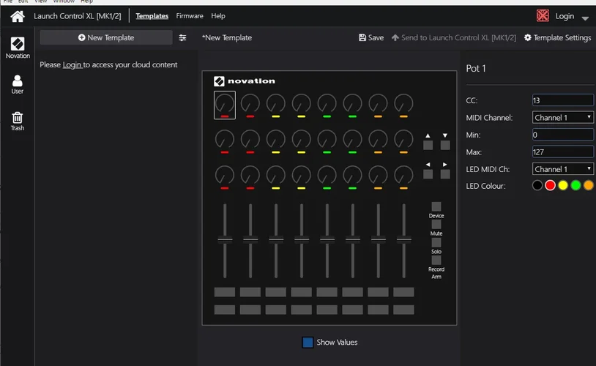Screen dimensions: 596x366
Task: Create a New Template
Action: pos(106,37)
